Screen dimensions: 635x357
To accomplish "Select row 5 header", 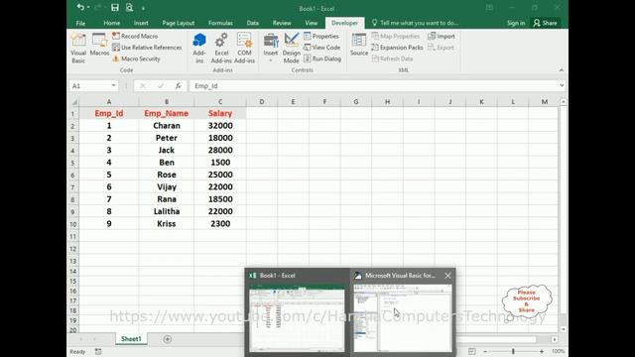I will click(72, 163).
